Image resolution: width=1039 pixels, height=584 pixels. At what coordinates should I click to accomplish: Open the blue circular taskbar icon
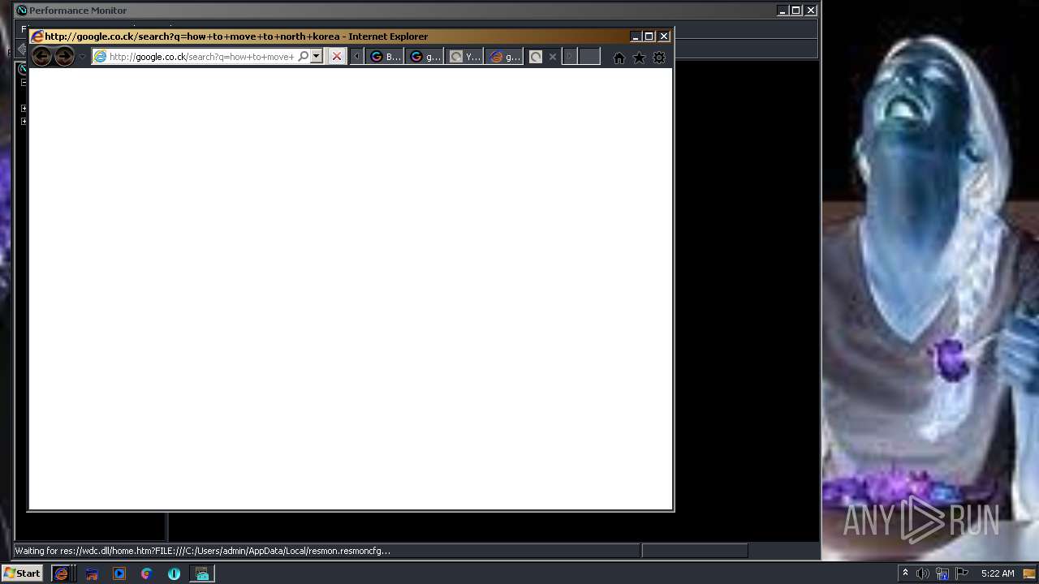[x=174, y=573]
